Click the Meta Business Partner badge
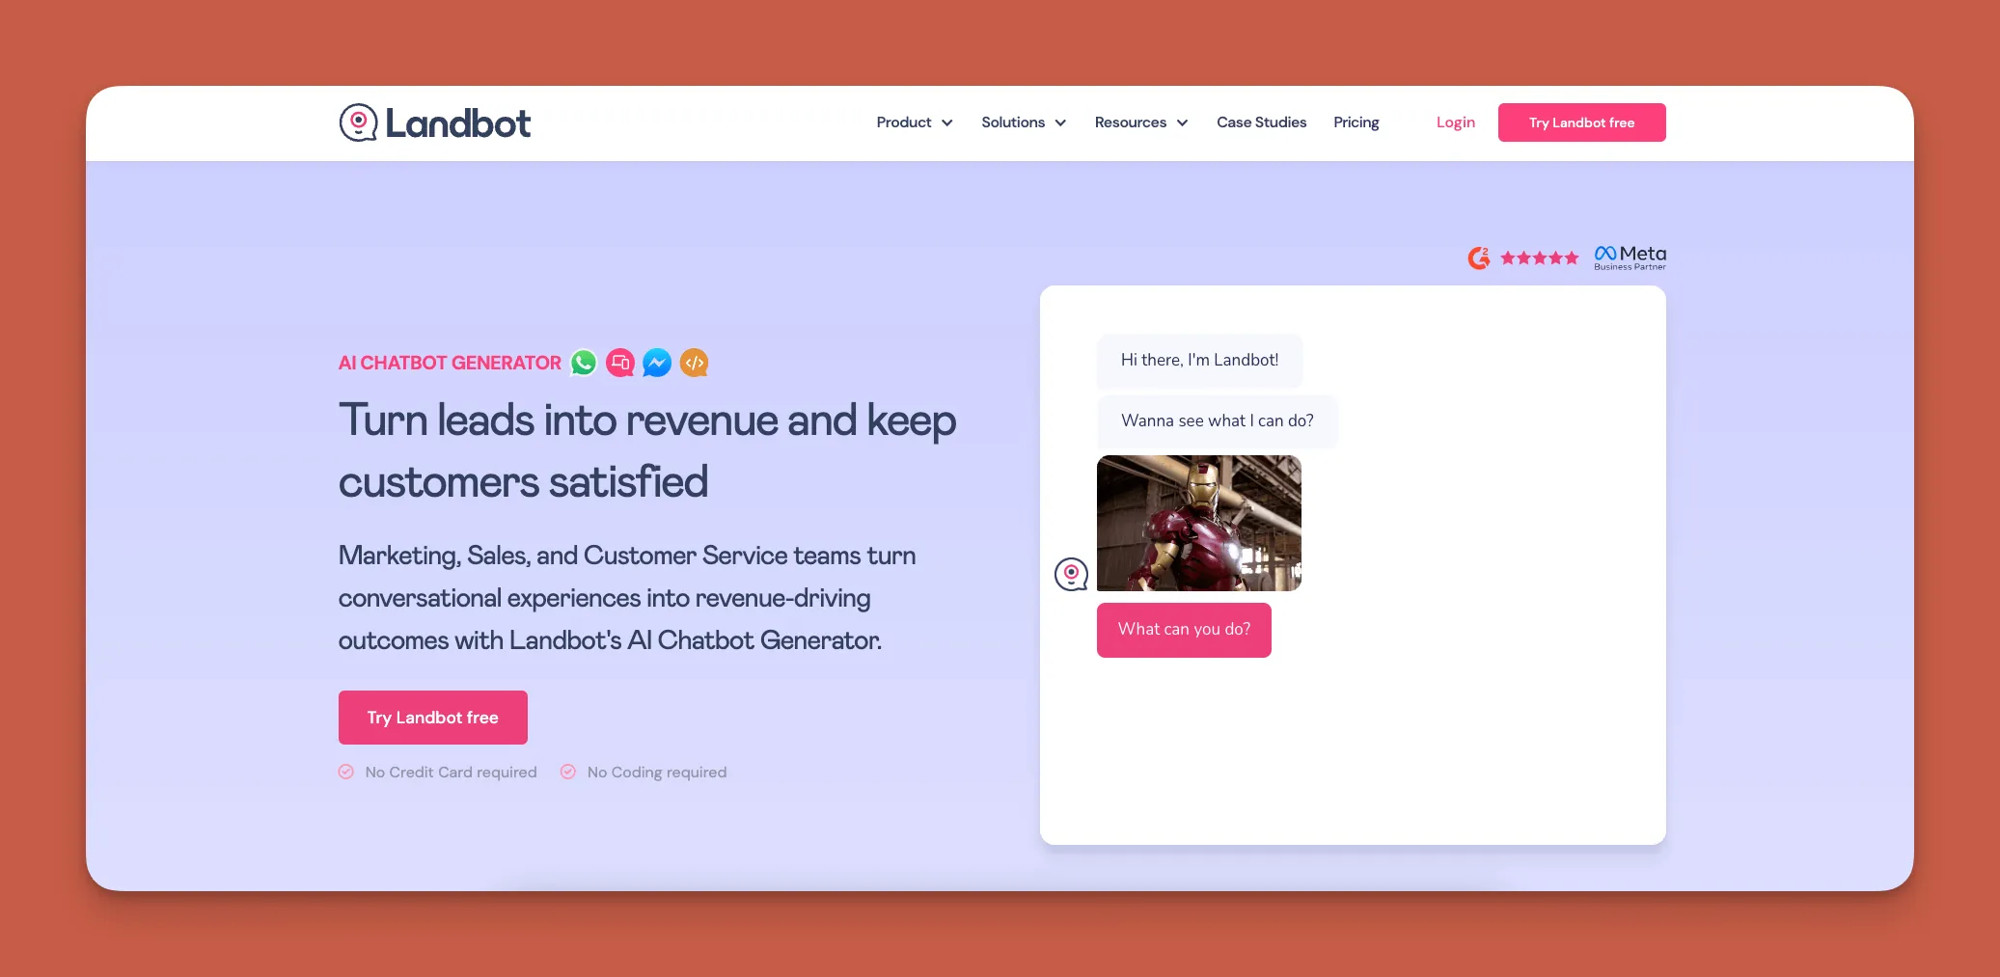 [1629, 257]
